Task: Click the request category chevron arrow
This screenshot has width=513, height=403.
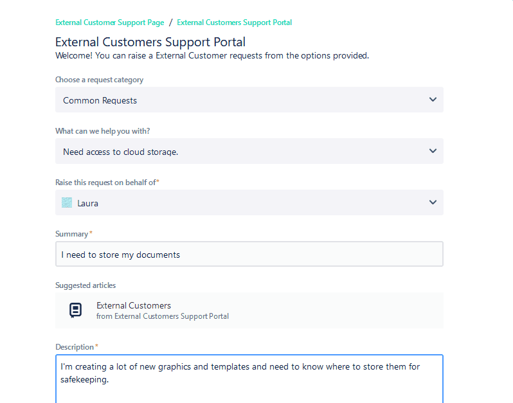Action: (433, 100)
